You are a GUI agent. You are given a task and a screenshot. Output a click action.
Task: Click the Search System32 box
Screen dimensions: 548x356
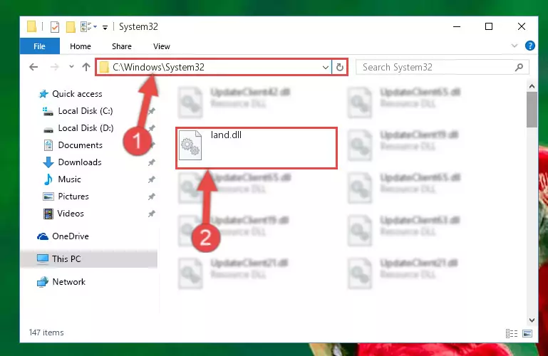(442, 67)
